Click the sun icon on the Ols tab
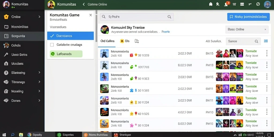The height and width of the screenshot is (137, 274). click(122, 41)
